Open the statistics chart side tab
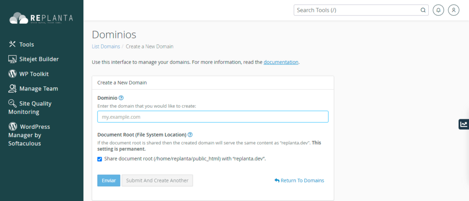 coord(464,124)
